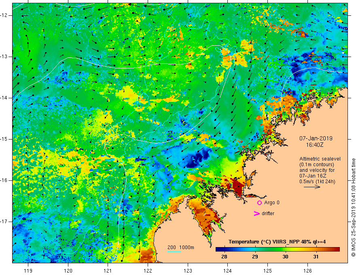Click longitude label 119 on axis
Viewport: 356px width, 275px height.
[x=28, y=271]
